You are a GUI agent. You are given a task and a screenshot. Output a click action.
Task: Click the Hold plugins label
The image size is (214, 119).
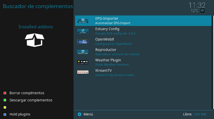(20, 114)
